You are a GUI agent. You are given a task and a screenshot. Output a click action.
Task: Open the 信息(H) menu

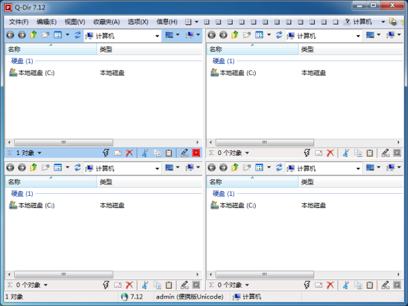167,22
